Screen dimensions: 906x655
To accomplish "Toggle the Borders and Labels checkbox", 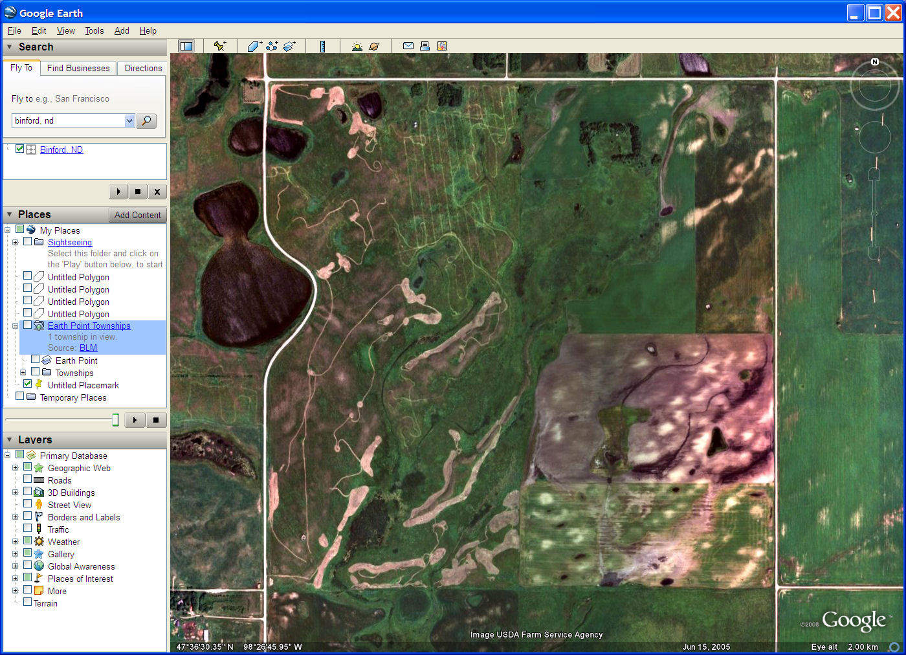I will pyautogui.click(x=28, y=516).
